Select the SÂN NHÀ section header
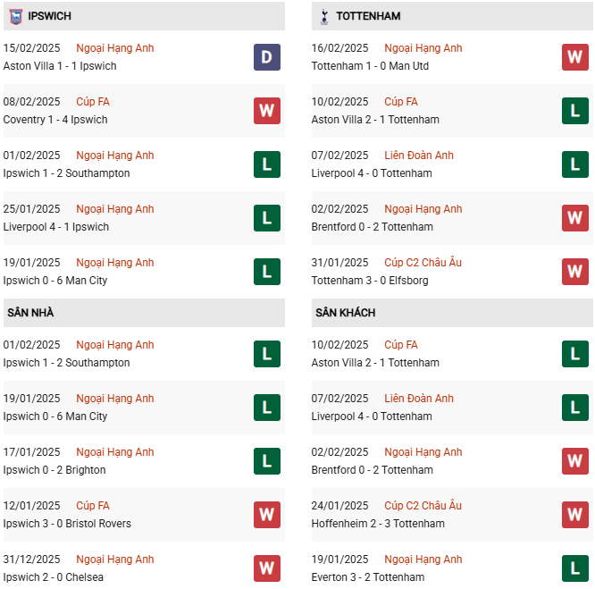Viewport: 595px width, 589px height. [30, 313]
